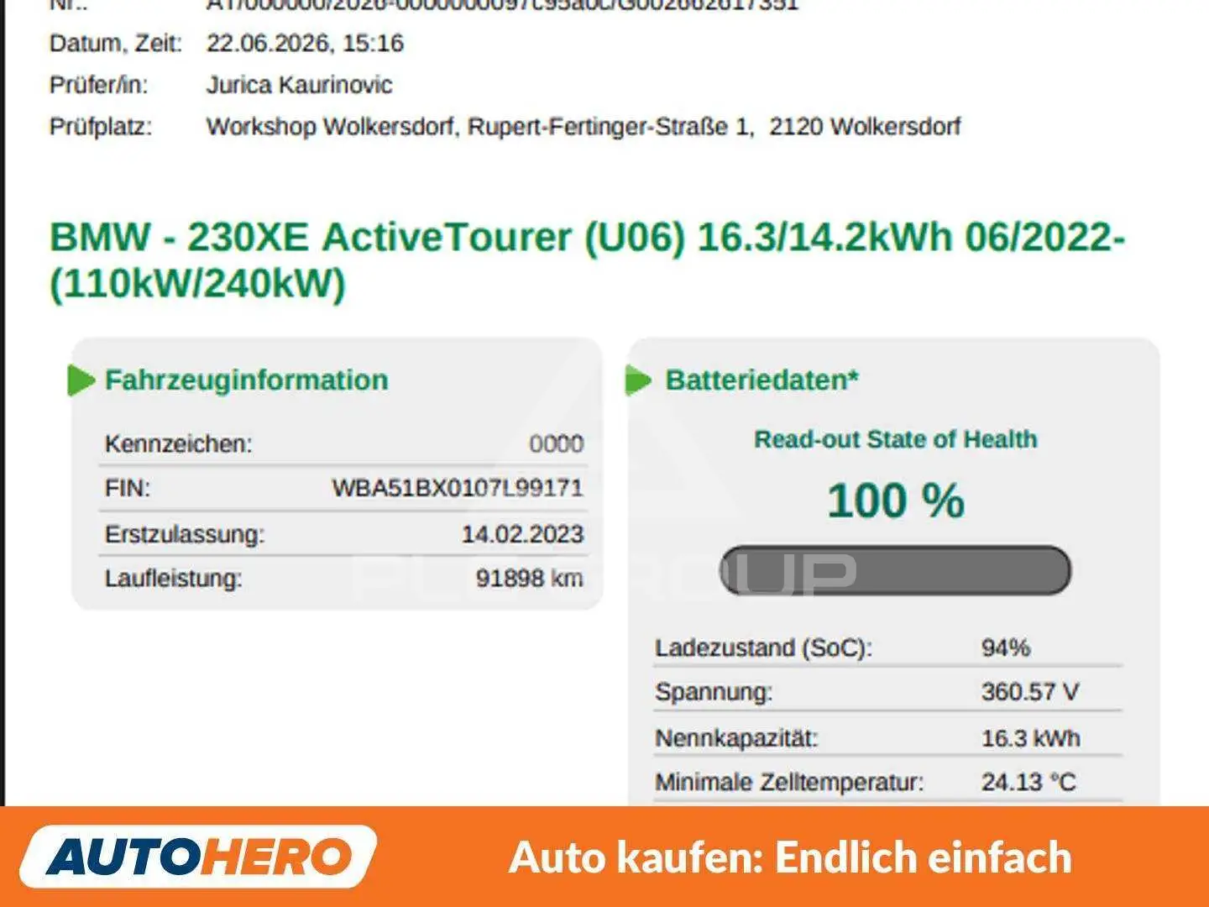Click the "Read-out State of Health" caption
The height and width of the screenshot is (907, 1209).
[895, 439]
